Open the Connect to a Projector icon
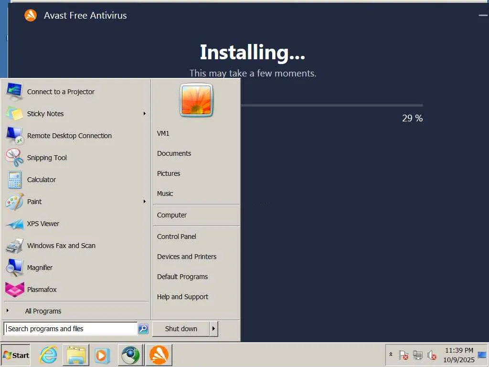This screenshot has height=367, width=489. 14,92
